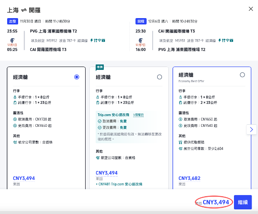Click the 時間 11小時30分 duration text

[x=58, y=21]
